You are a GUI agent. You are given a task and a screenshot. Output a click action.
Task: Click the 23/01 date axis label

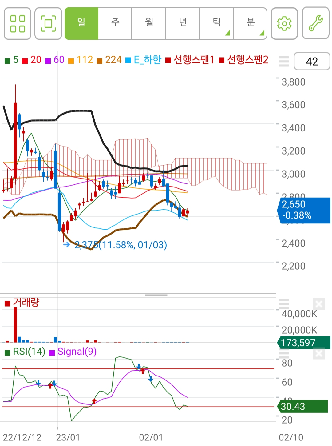[68, 437]
